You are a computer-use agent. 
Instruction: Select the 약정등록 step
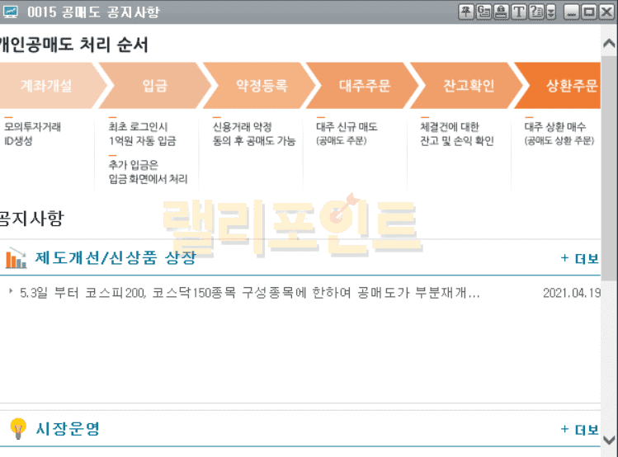(261, 86)
